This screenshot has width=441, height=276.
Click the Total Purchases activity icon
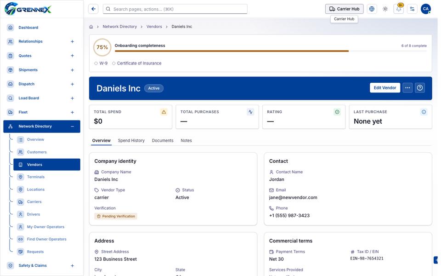(250, 112)
